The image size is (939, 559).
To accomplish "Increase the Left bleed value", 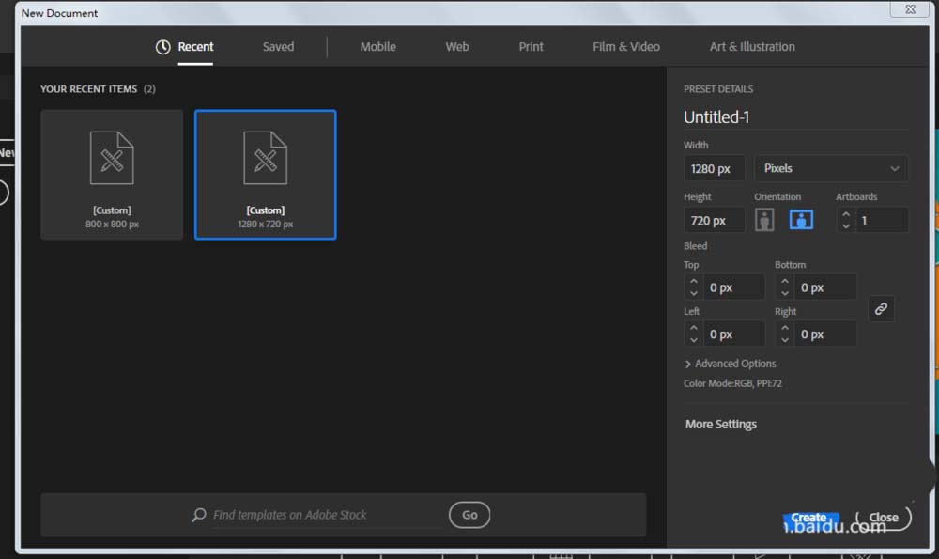I will (694, 328).
